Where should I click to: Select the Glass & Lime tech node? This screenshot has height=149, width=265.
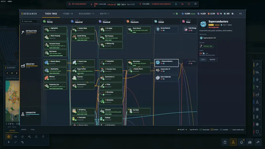83,63
